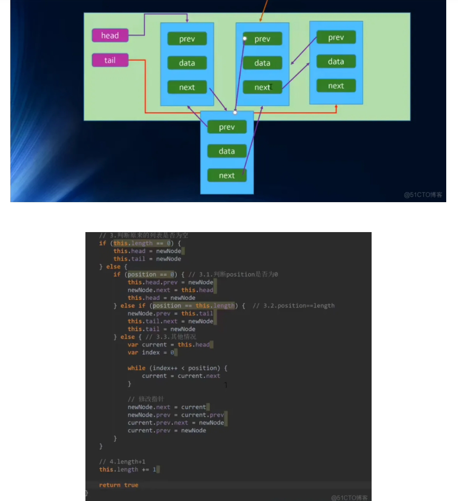458x501 pixels.
Task: Click line 'newNode.prev = current.prev'
Action: click(176, 415)
